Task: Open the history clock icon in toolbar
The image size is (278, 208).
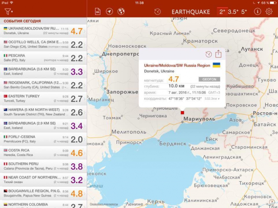Action: pyautogui.click(x=157, y=12)
